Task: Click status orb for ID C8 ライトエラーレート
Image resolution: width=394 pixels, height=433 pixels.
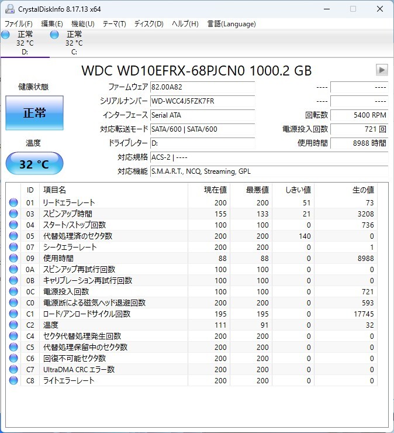Action: pyautogui.click(x=13, y=380)
